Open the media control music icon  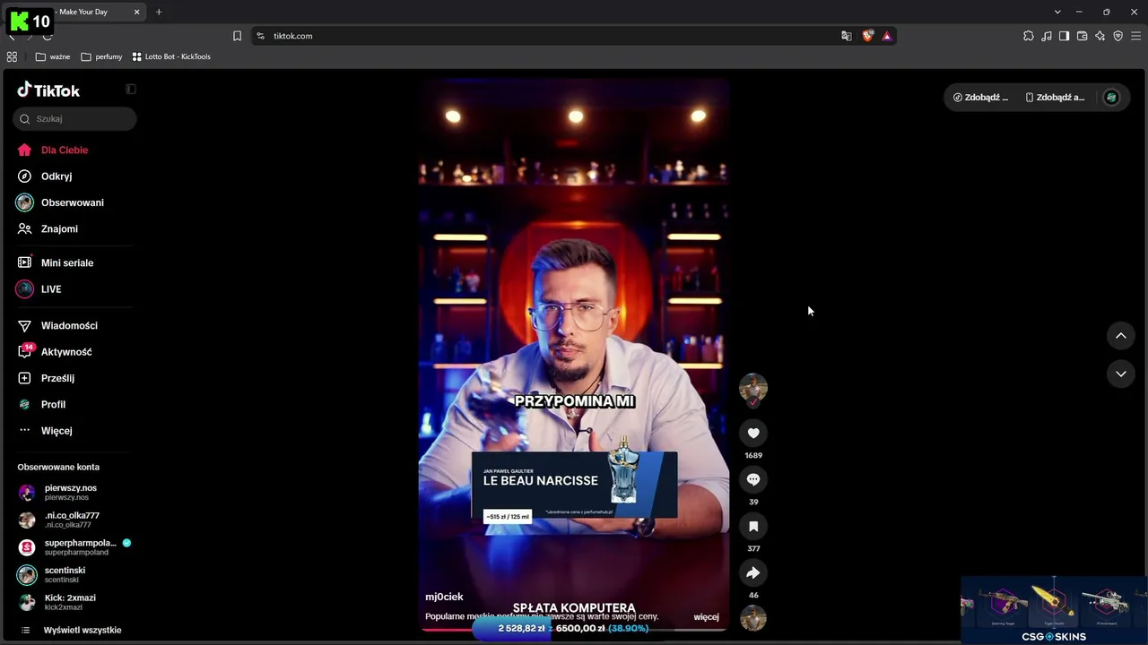[x=1047, y=36]
